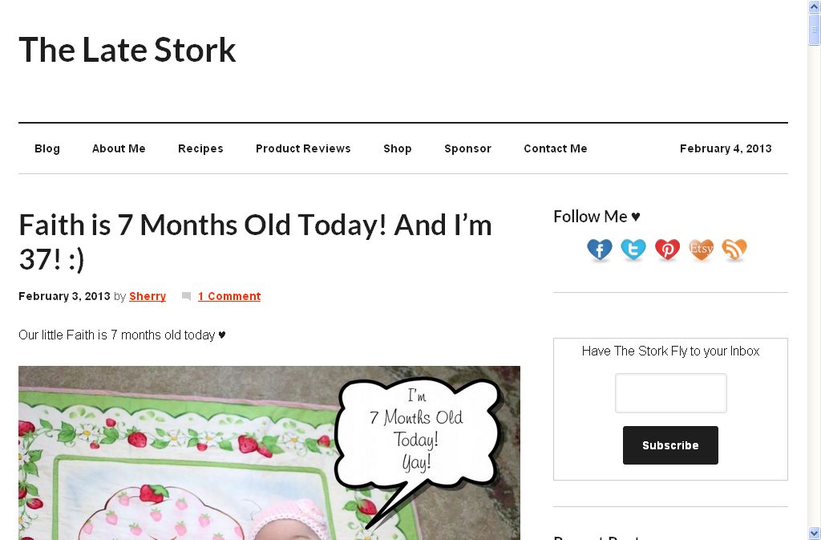
Task: Open the RSS feed heart icon
Action: (x=734, y=250)
